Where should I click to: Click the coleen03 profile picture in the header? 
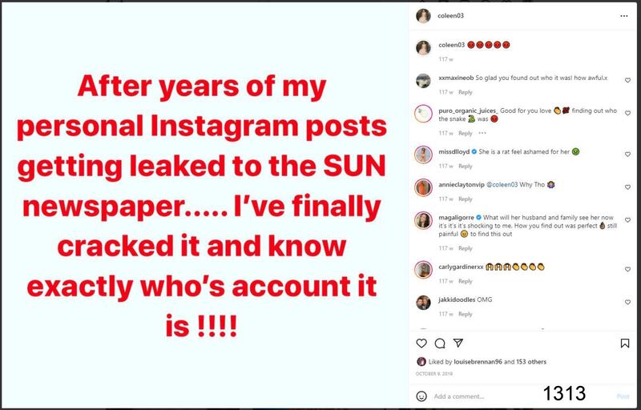[421, 17]
